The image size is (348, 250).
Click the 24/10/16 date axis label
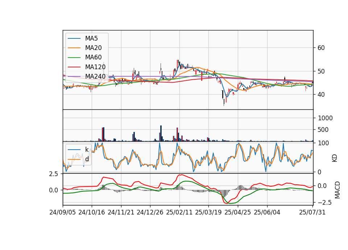point(92,212)
